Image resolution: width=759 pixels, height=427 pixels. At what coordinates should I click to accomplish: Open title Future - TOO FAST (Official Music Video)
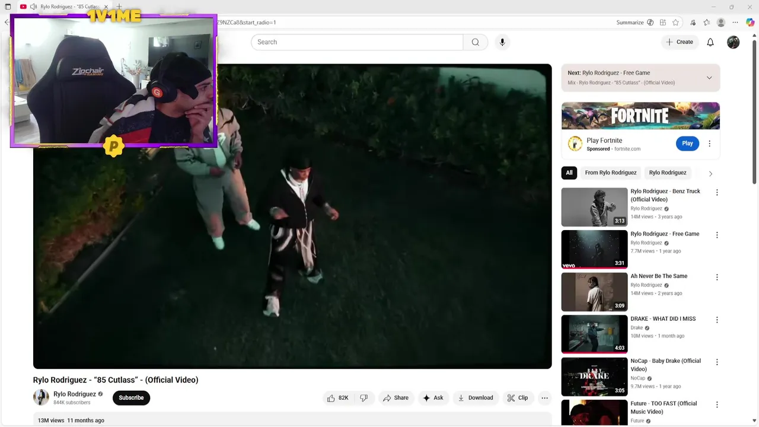point(664,407)
